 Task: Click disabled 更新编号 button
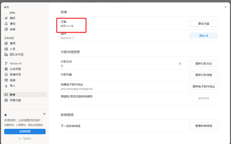tap(204, 99)
